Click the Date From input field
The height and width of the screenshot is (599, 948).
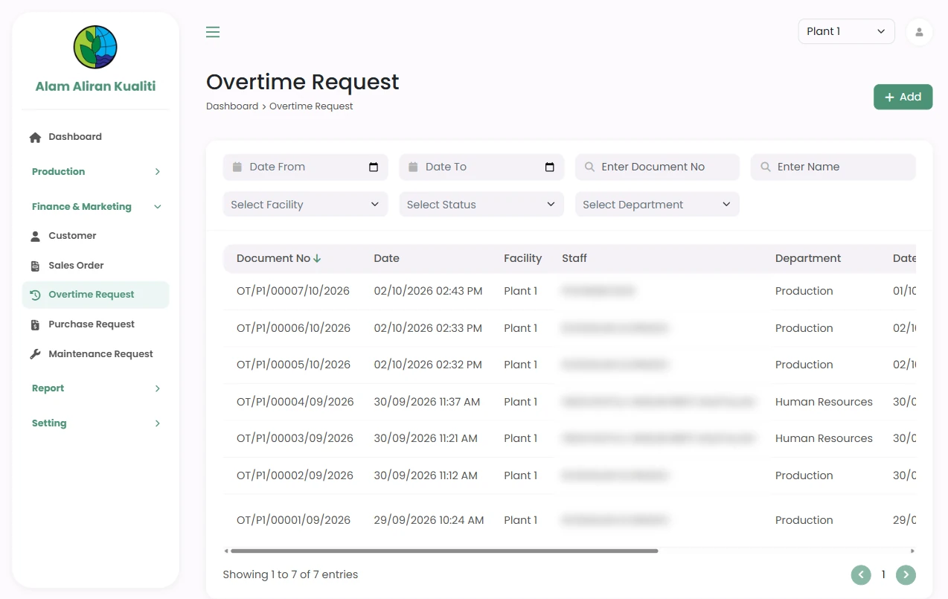point(305,167)
